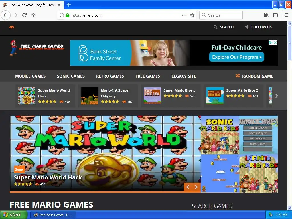Open a new tab with the plus icon
The width and height of the screenshot is (292, 219).
pyautogui.click(x=68, y=5)
